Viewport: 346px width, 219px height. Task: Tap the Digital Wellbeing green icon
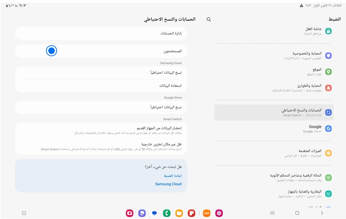[x=328, y=178]
